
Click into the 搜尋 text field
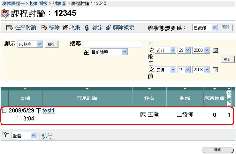(x=112, y=44)
